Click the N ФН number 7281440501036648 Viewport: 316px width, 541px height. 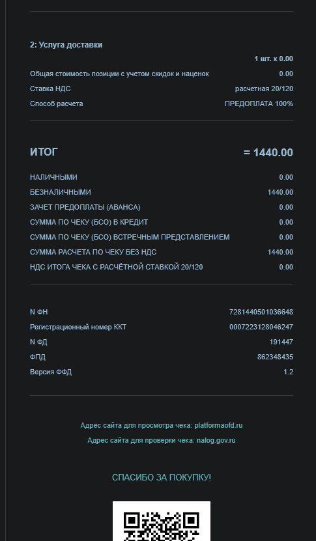(x=261, y=312)
